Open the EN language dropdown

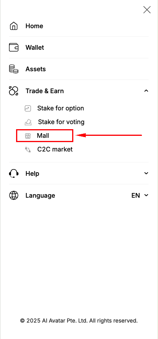pos(140,195)
